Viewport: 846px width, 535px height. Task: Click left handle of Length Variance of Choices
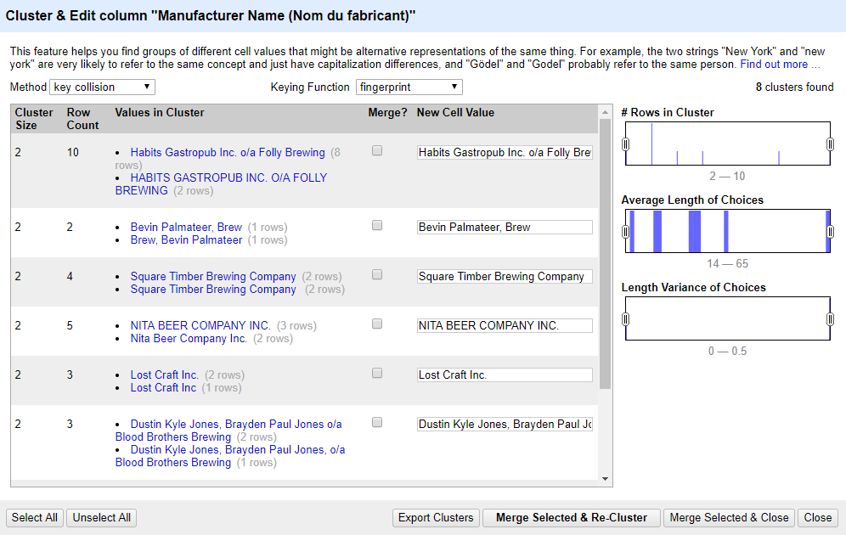click(x=625, y=318)
